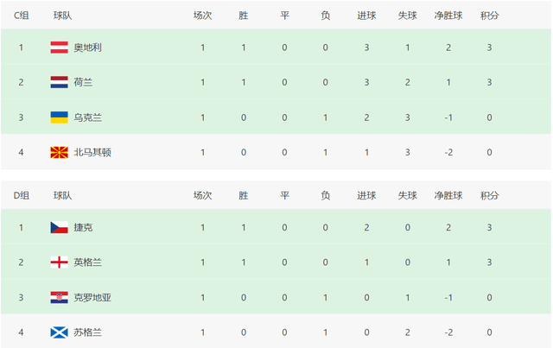553x348 pixels.
Task: Open the 克罗地亚 team link
Action: coord(92,298)
